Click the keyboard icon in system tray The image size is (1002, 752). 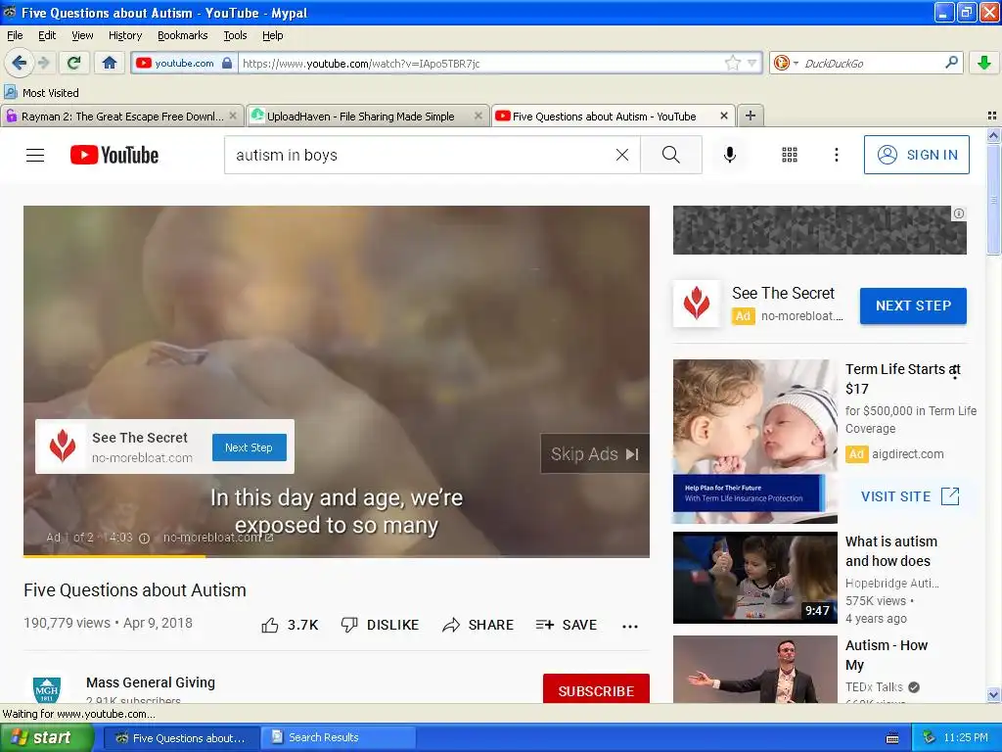(892, 738)
